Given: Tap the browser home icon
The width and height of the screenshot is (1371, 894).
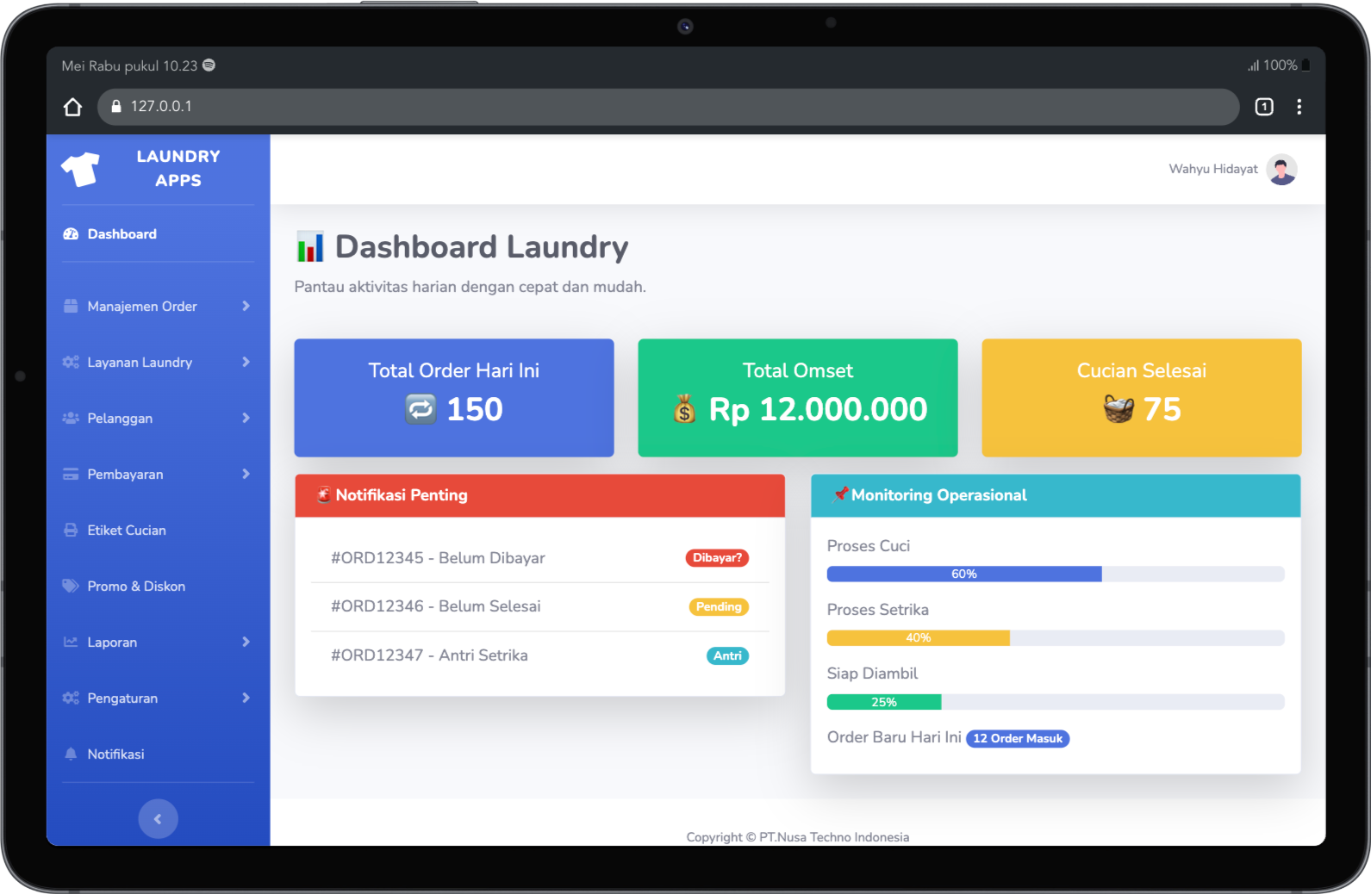Looking at the screenshot, I should [72, 107].
